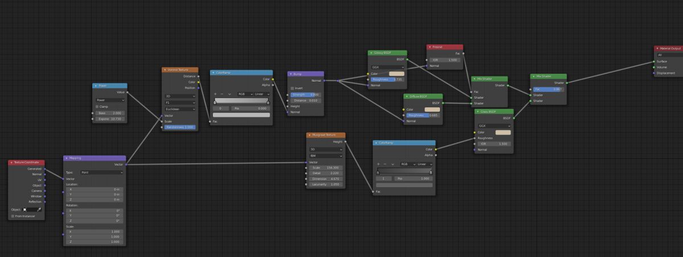The height and width of the screenshot is (257, 683).
Task: Click the Position output socket of Voronoi Texture
Action: click(x=198, y=87)
